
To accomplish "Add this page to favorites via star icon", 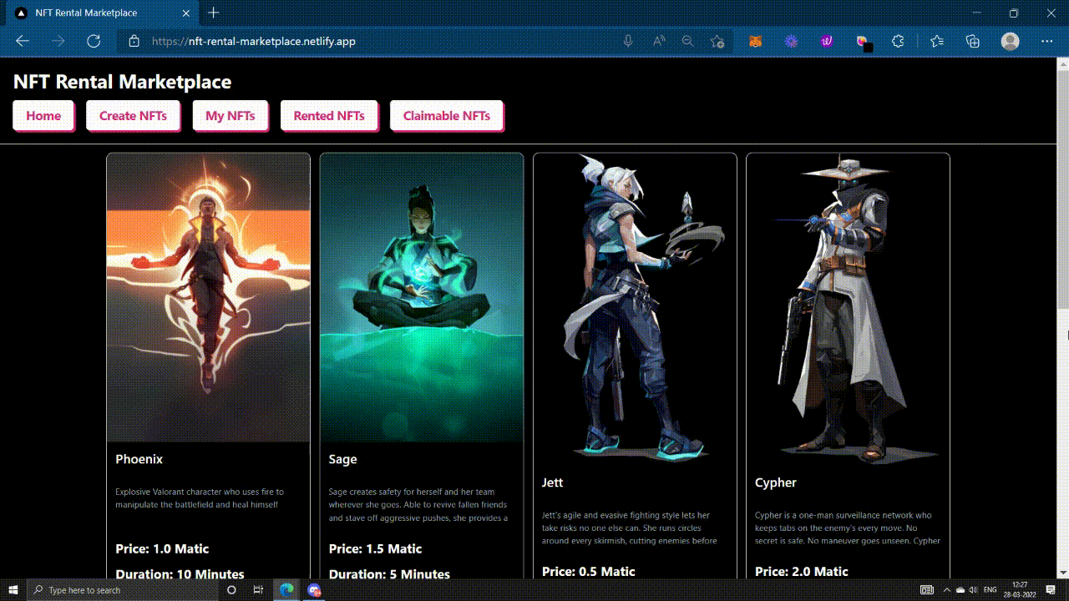I will point(717,40).
